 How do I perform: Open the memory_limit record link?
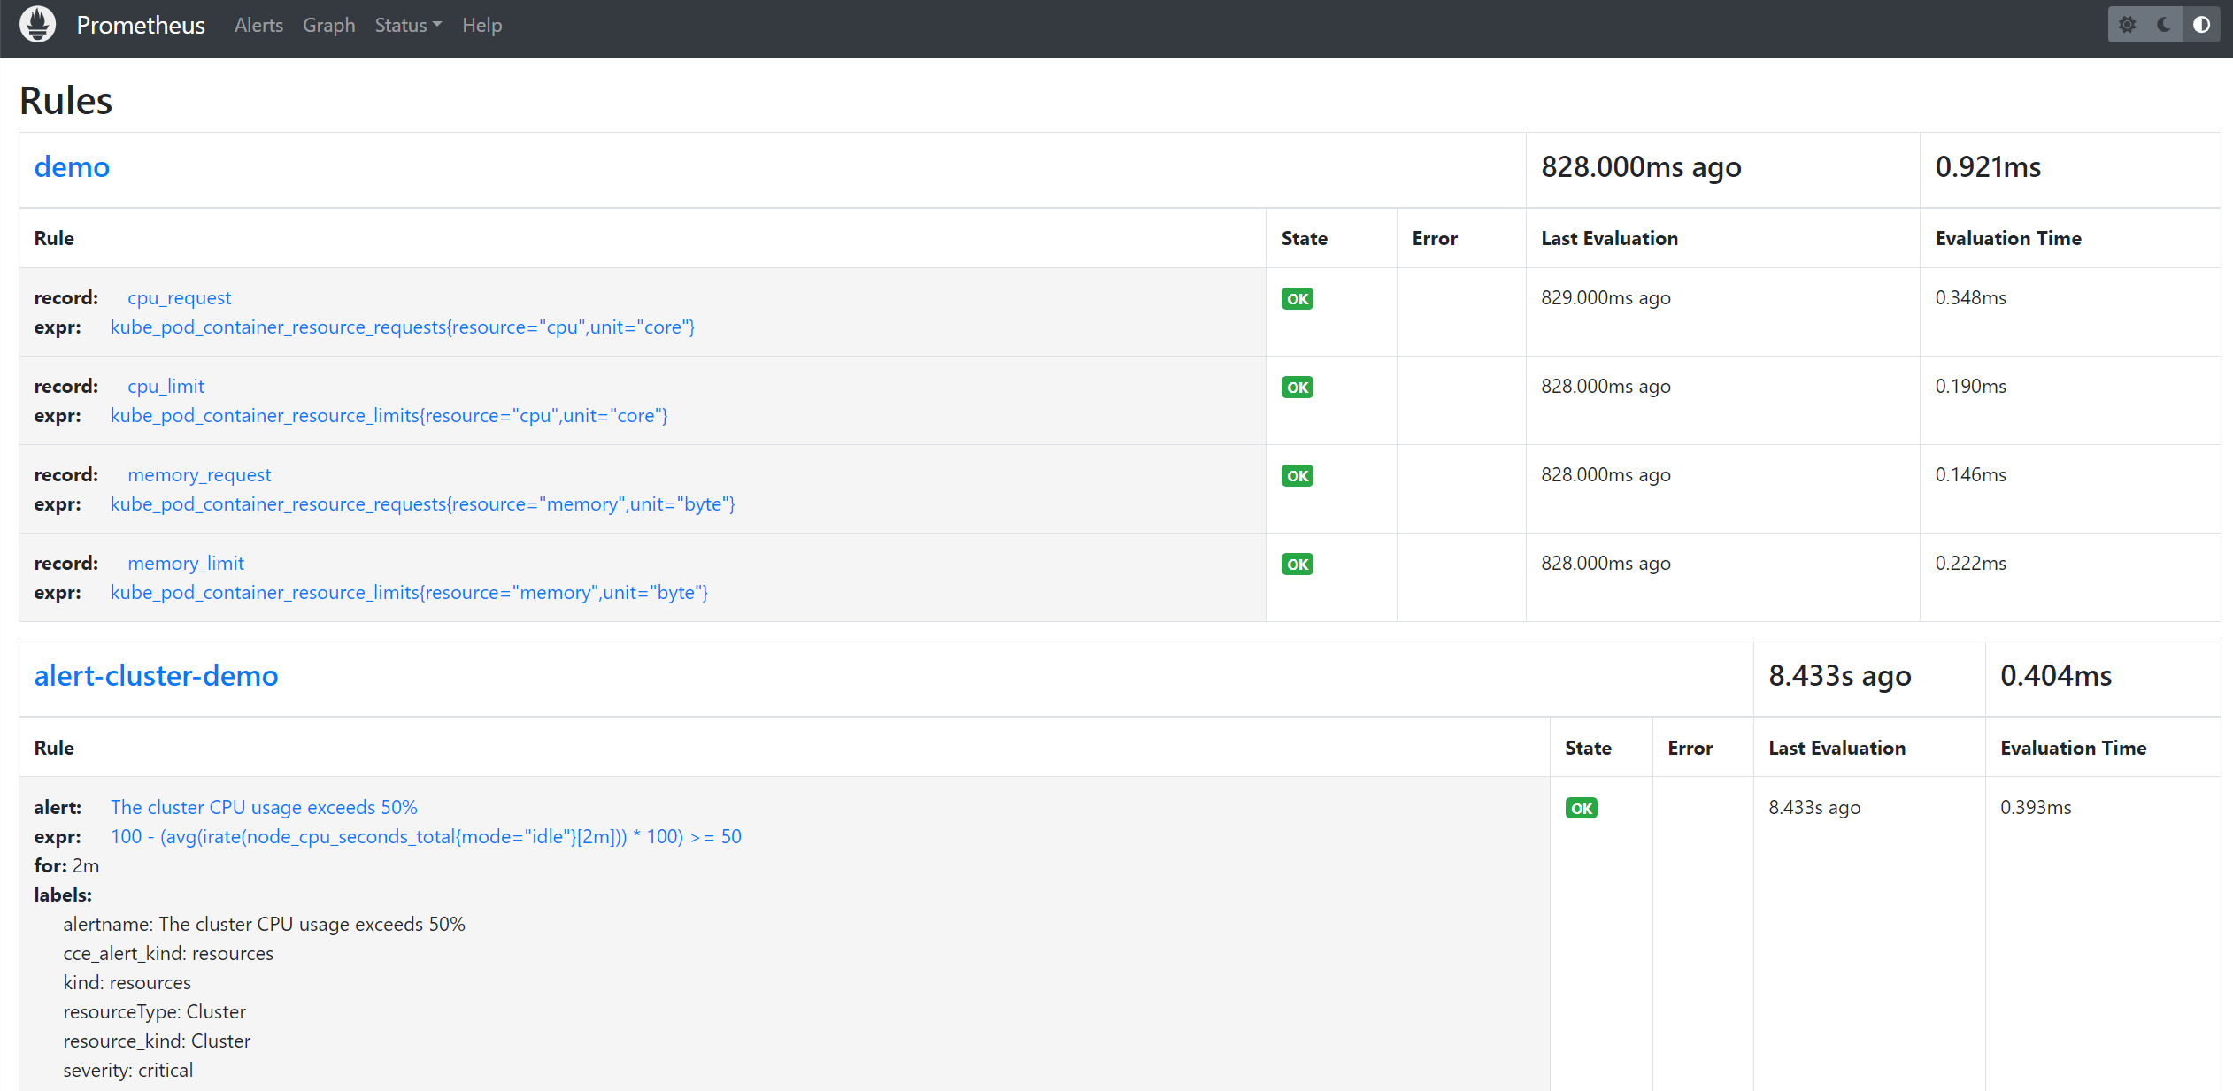pyautogui.click(x=186, y=564)
